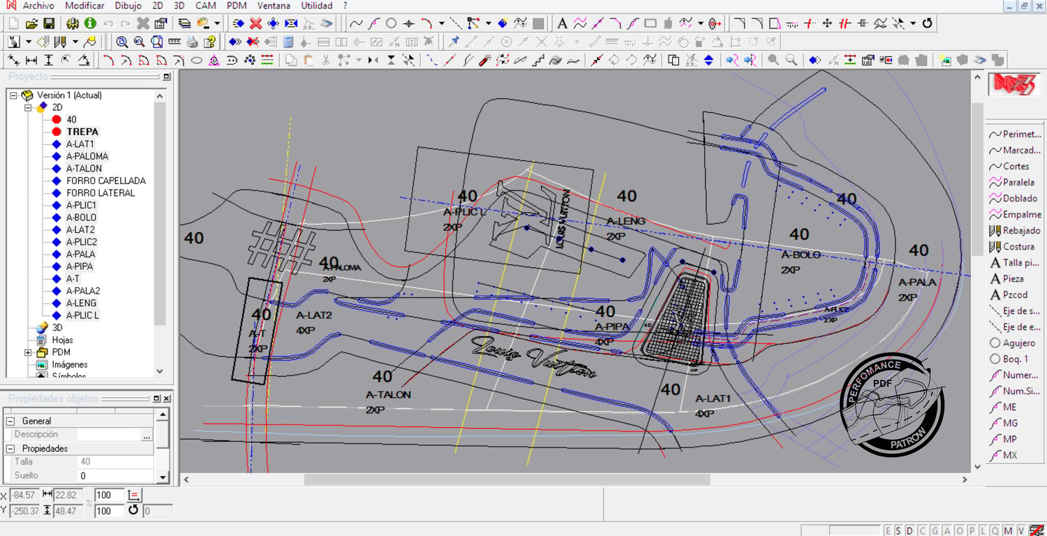
Task: Collapse the 2D tree node
Action: point(28,107)
